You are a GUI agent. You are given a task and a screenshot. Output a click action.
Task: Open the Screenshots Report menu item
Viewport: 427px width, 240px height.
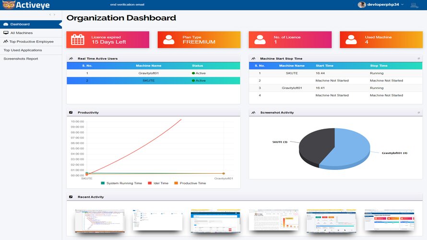tap(21, 59)
